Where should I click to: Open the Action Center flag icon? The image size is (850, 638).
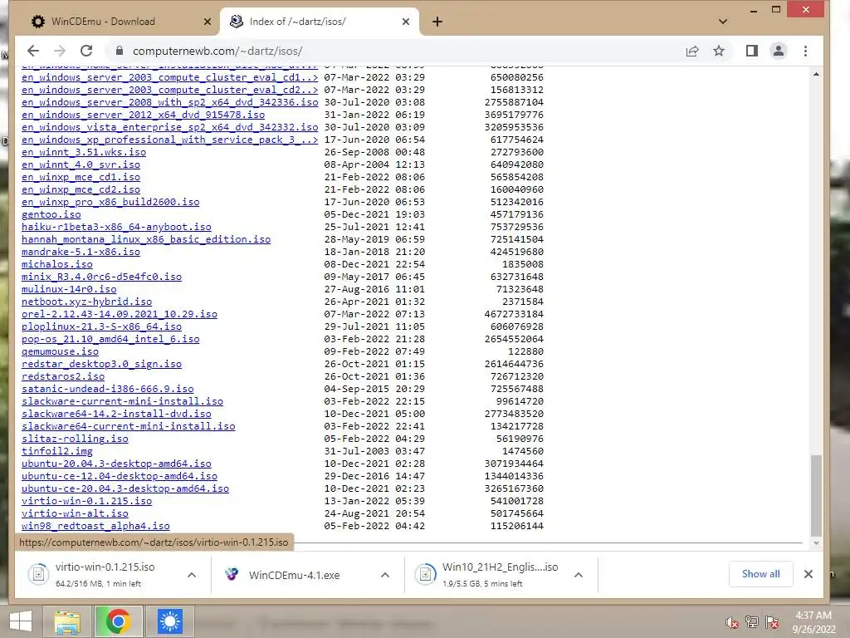(x=772, y=622)
